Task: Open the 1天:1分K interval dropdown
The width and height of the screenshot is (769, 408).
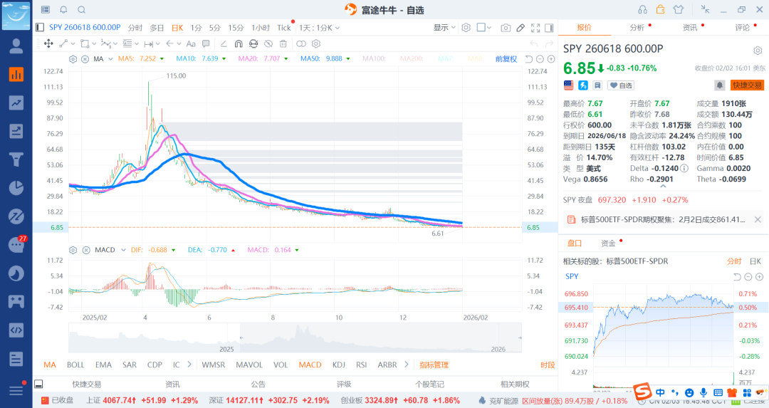Action: (x=319, y=28)
